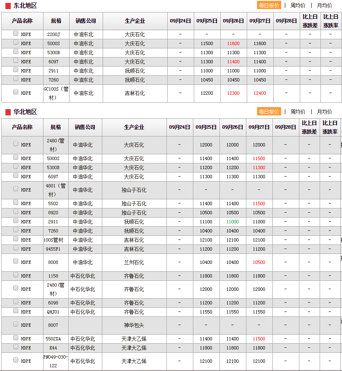Click 比上日涨跌率 header in 东北 table
Image resolution: width=342 pixels, height=371 pixels.
(x=331, y=21)
